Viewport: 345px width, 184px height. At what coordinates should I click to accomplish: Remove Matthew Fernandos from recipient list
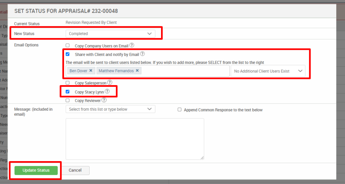pos(137,71)
